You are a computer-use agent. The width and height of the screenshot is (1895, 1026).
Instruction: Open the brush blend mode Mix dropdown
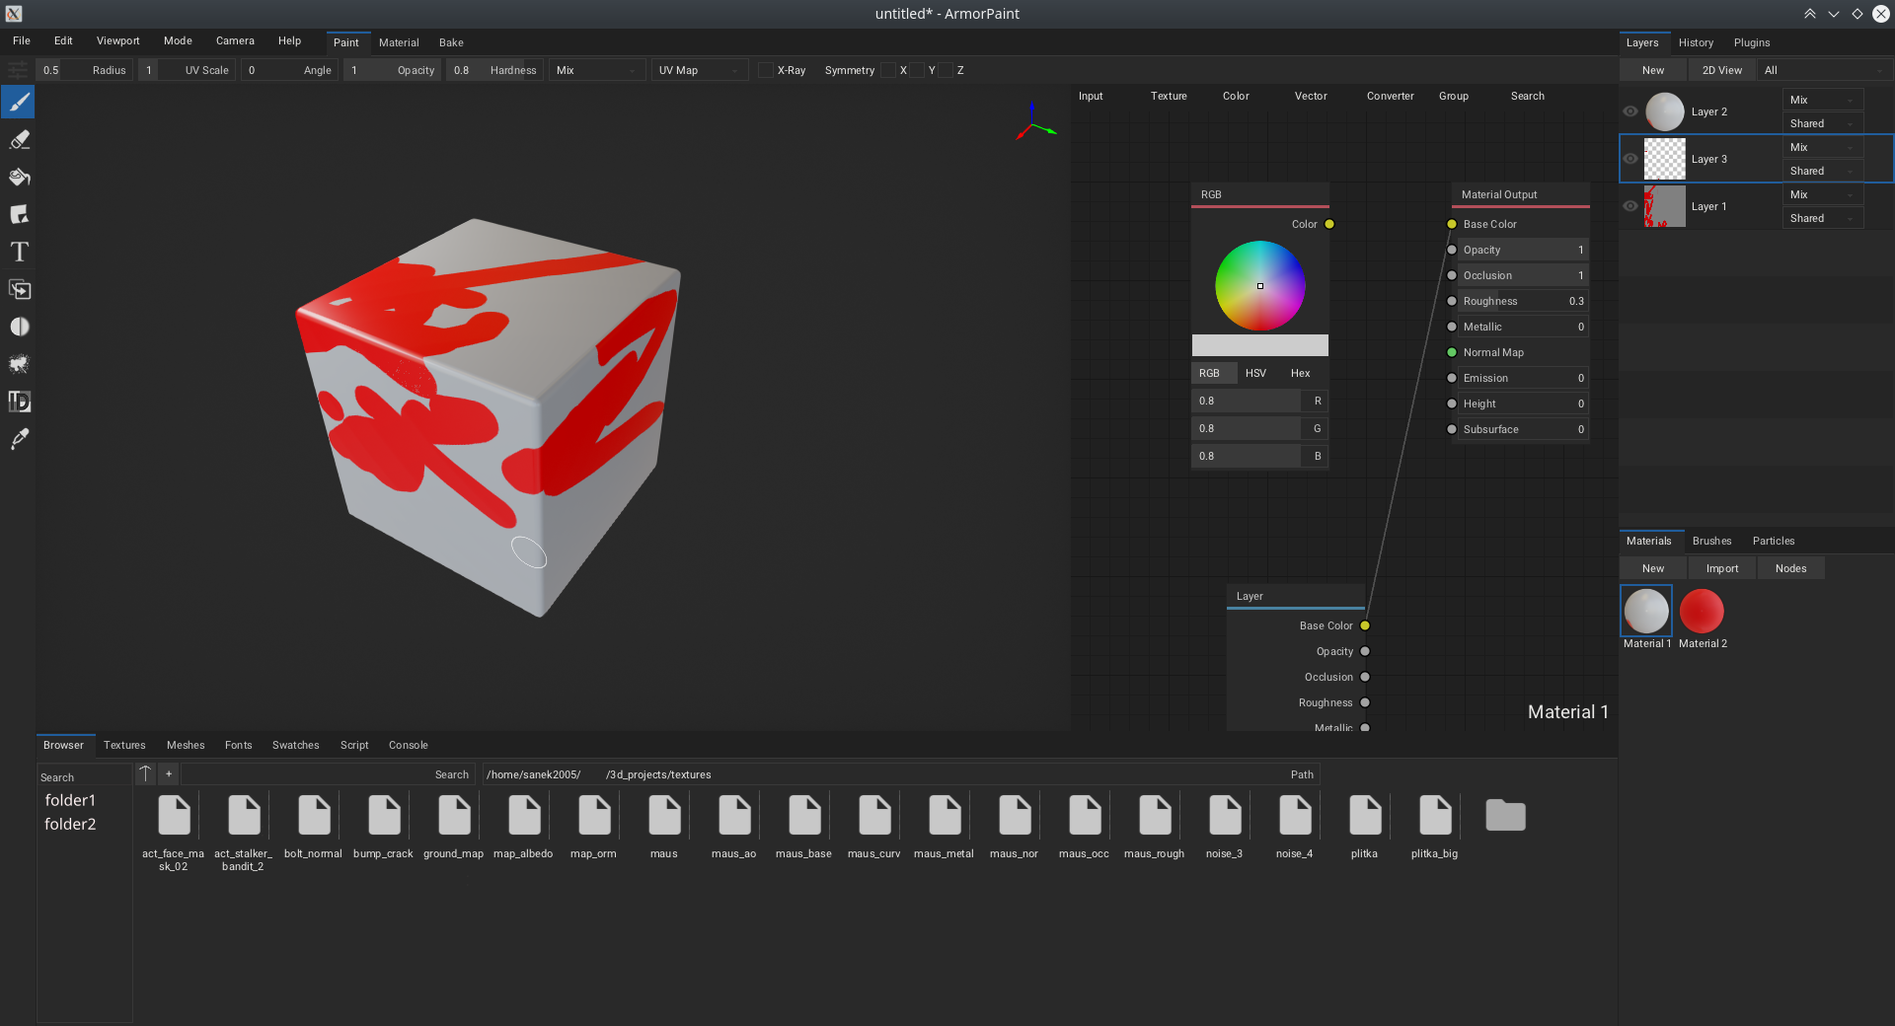click(596, 70)
